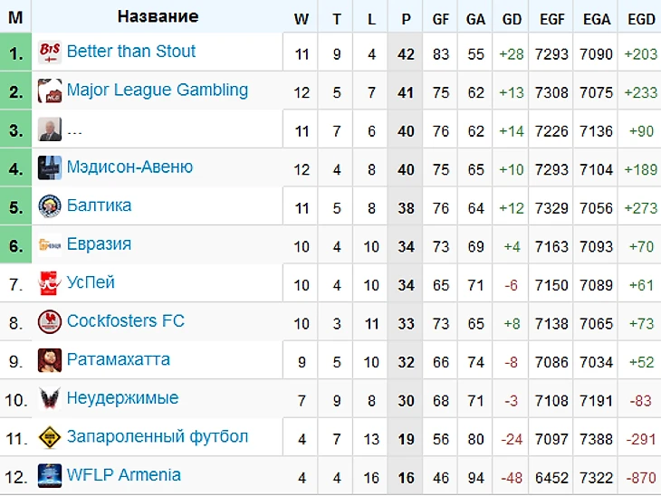
Task: Click the Cockfosters FC rooster emblem
Action: (x=50, y=322)
